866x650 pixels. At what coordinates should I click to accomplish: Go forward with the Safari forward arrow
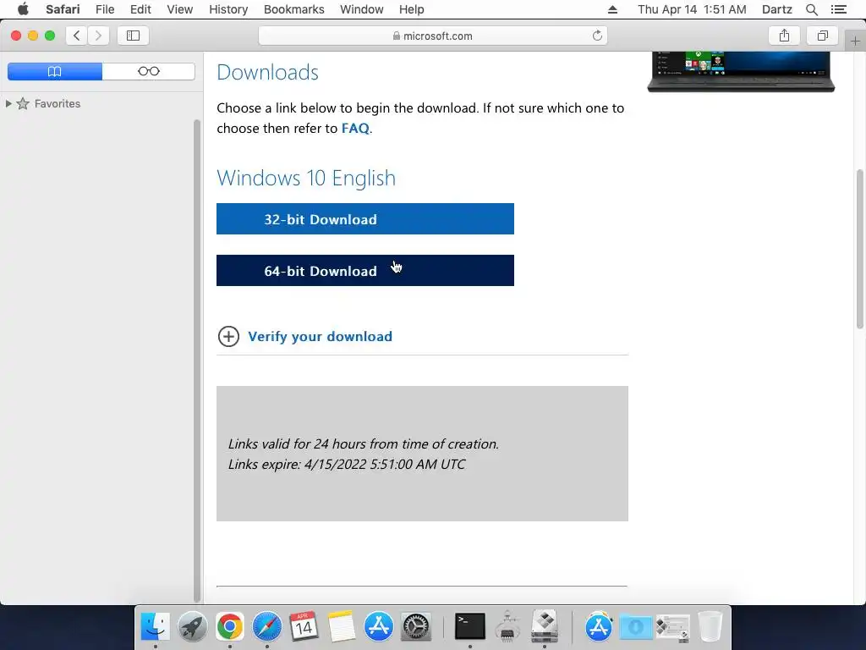[x=98, y=36]
